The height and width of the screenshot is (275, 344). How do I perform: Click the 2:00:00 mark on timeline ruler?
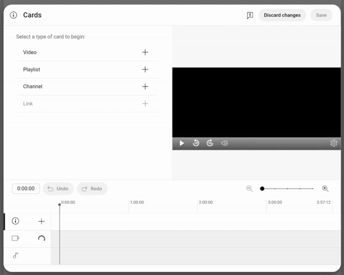pos(206,202)
